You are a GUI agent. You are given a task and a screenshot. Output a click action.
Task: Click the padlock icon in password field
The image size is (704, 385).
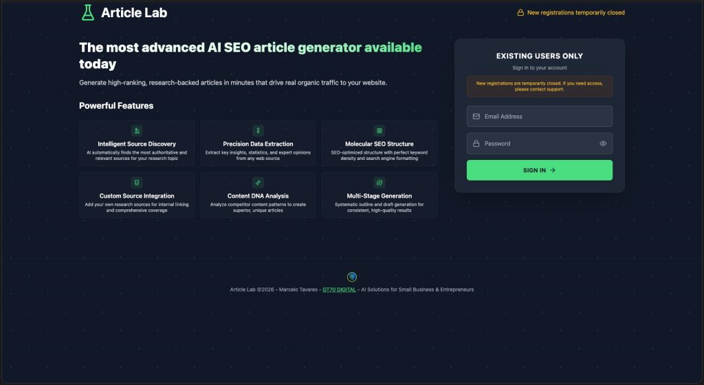[x=476, y=143]
